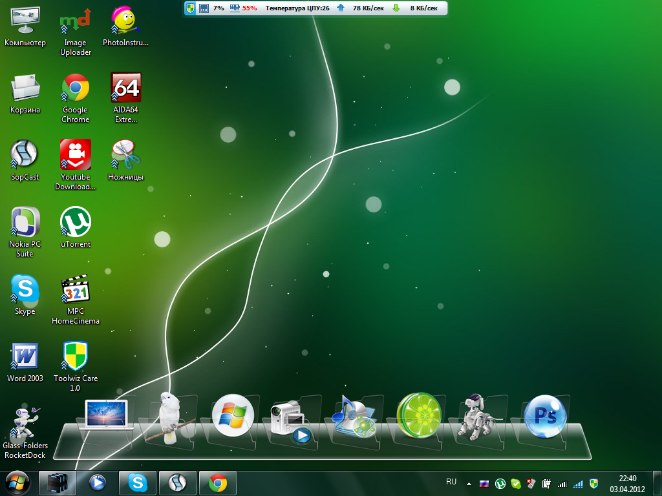Click the CPU usage icon in top widget

tap(204, 8)
